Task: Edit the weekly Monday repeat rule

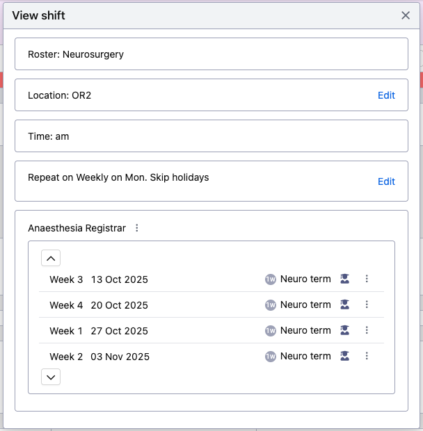Action: point(386,181)
